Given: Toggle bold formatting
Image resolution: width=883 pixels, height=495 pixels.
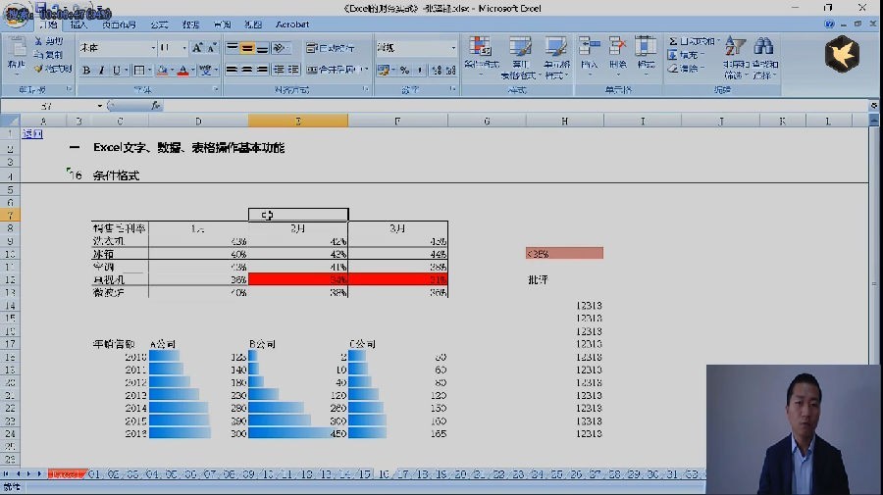Looking at the screenshot, I should (86, 71).
